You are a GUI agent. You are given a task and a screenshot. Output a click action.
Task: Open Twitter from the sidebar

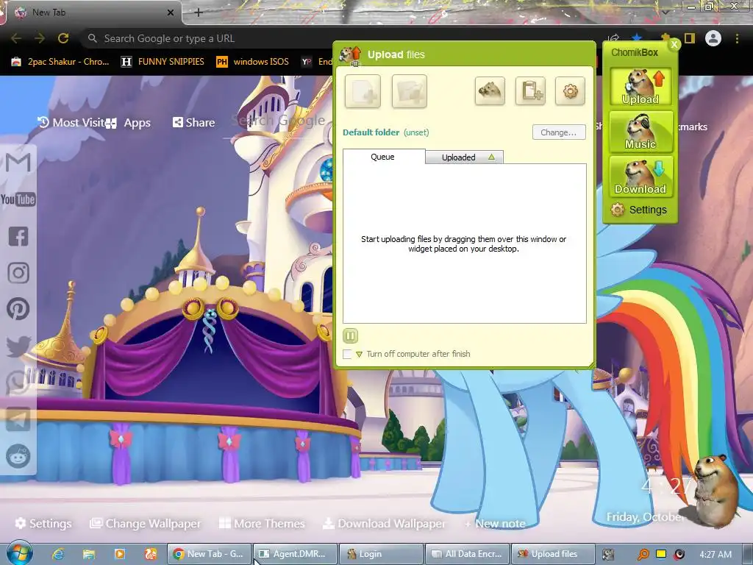click(18, 346)
